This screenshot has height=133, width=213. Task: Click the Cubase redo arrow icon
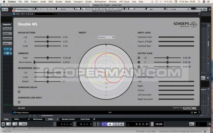(6, 9)
